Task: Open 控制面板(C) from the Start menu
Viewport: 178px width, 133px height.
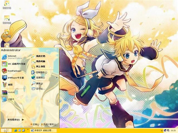Action: 39,72
